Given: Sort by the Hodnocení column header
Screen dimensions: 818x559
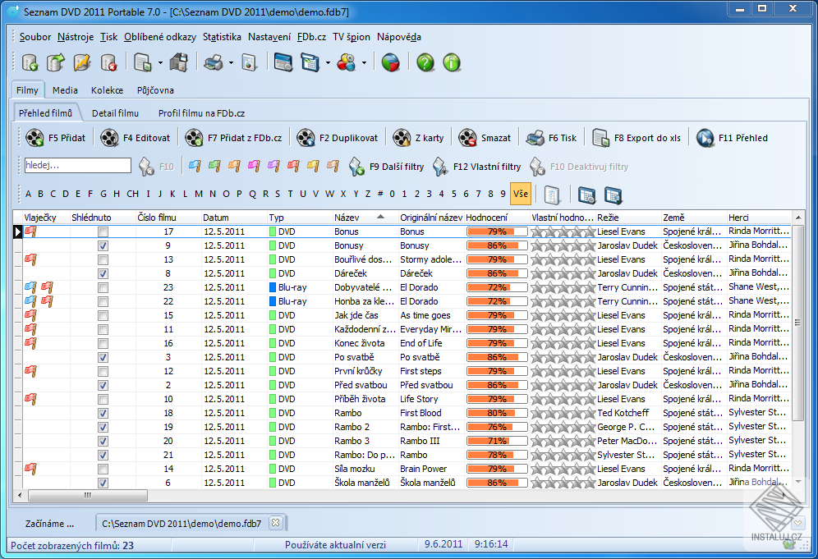Looking at the screenshot, I should tap(497, 218).
